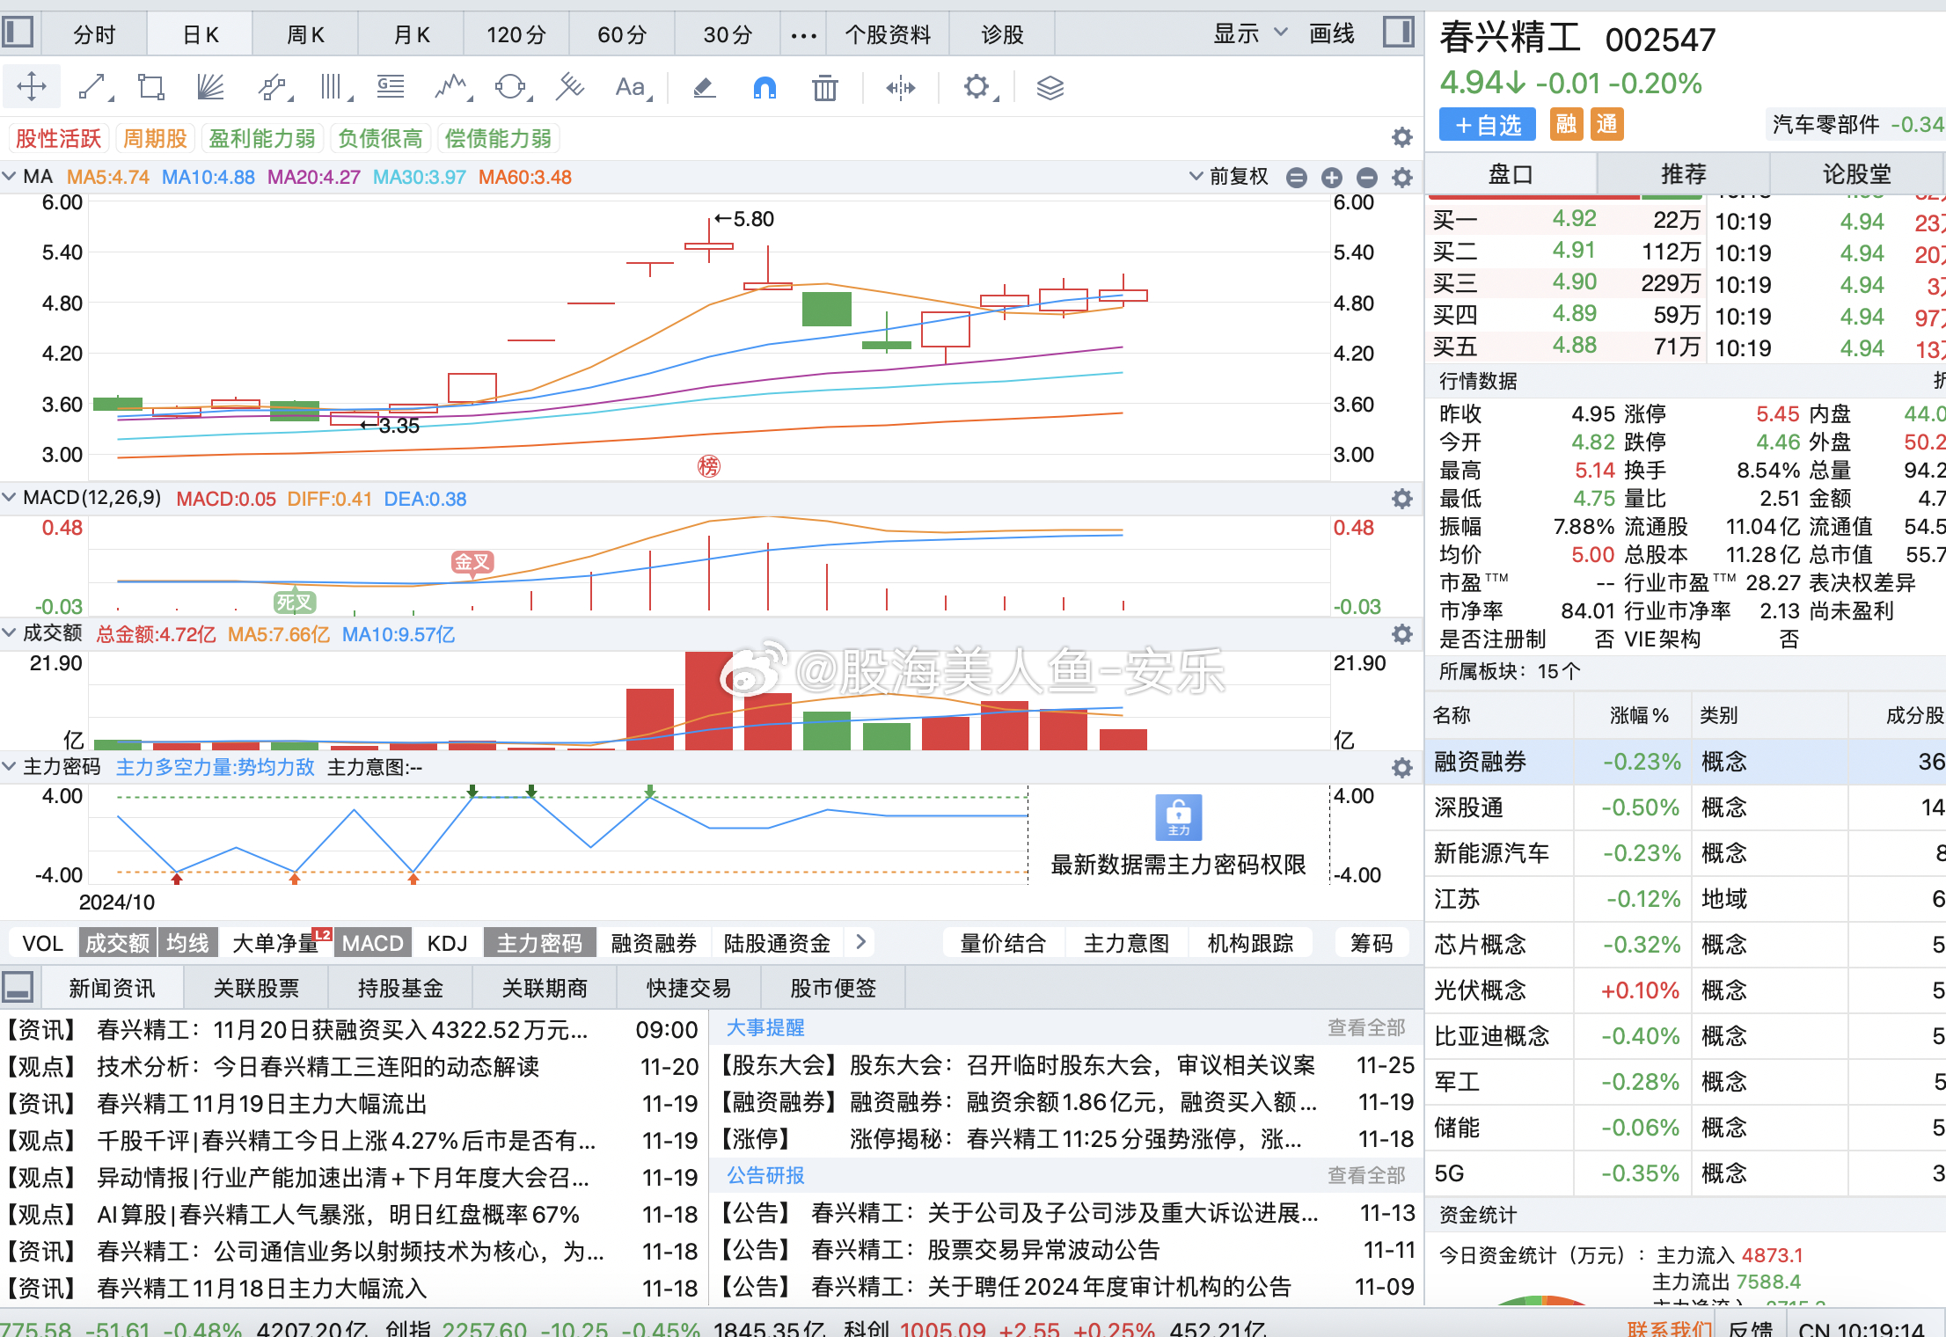Switch to 分时 chart tab
This screenshot has height=1337, width=1946.
[94, 35]
